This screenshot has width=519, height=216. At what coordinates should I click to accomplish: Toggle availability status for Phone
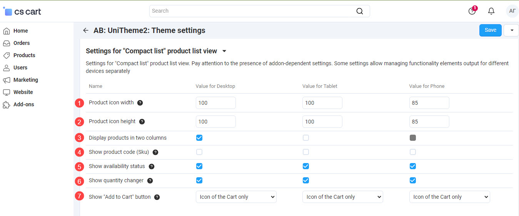pos(413,166)
